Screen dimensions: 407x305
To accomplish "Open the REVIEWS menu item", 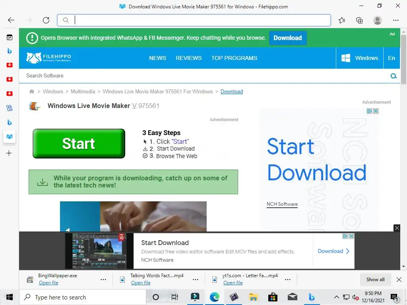I will (189, 58).
